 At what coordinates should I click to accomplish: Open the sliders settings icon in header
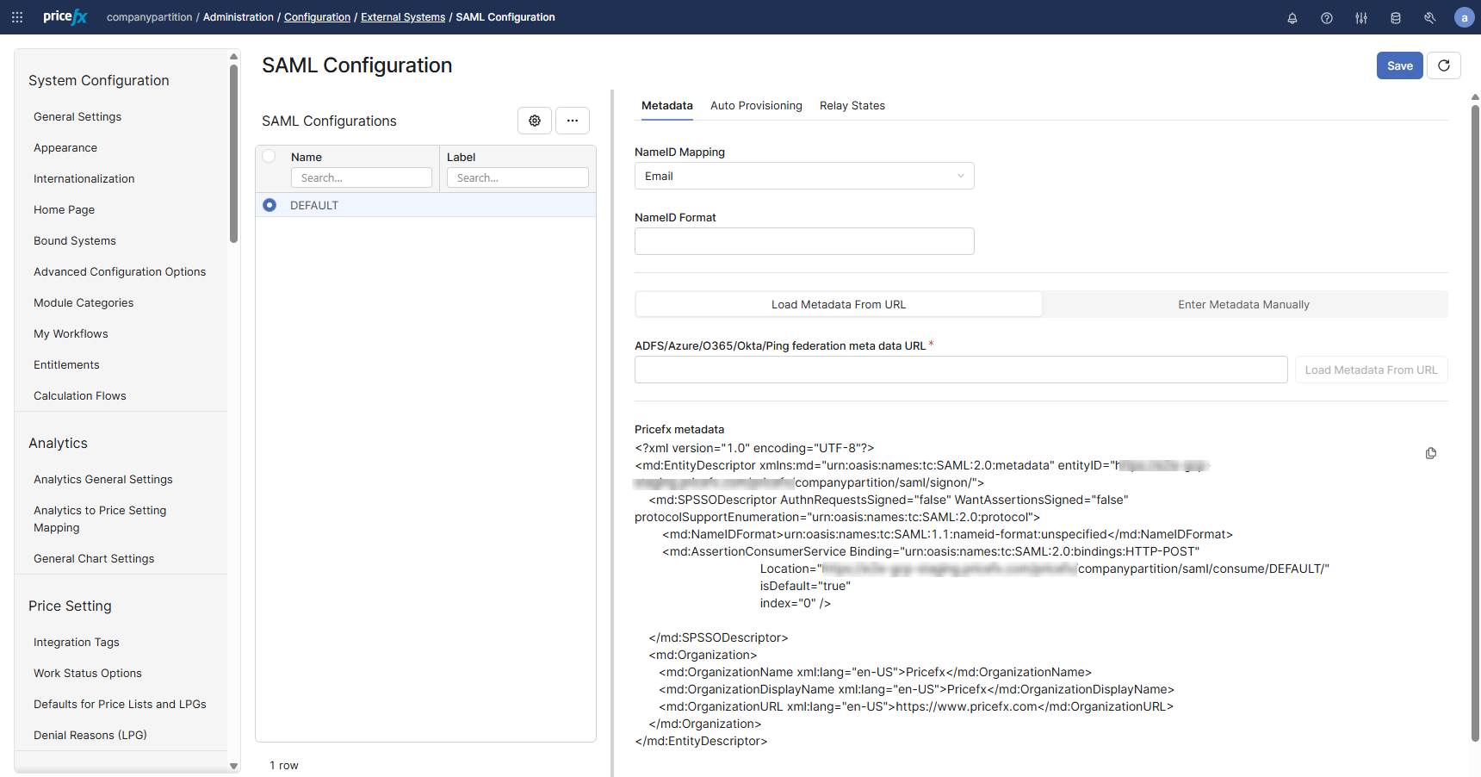pyautogui.click(x=1360, y=18)
